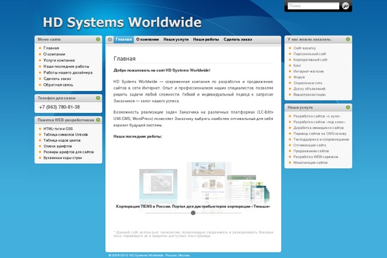Click the portfolio carousel slider handle
The image size is (387, 258).
tap(193, 213)
